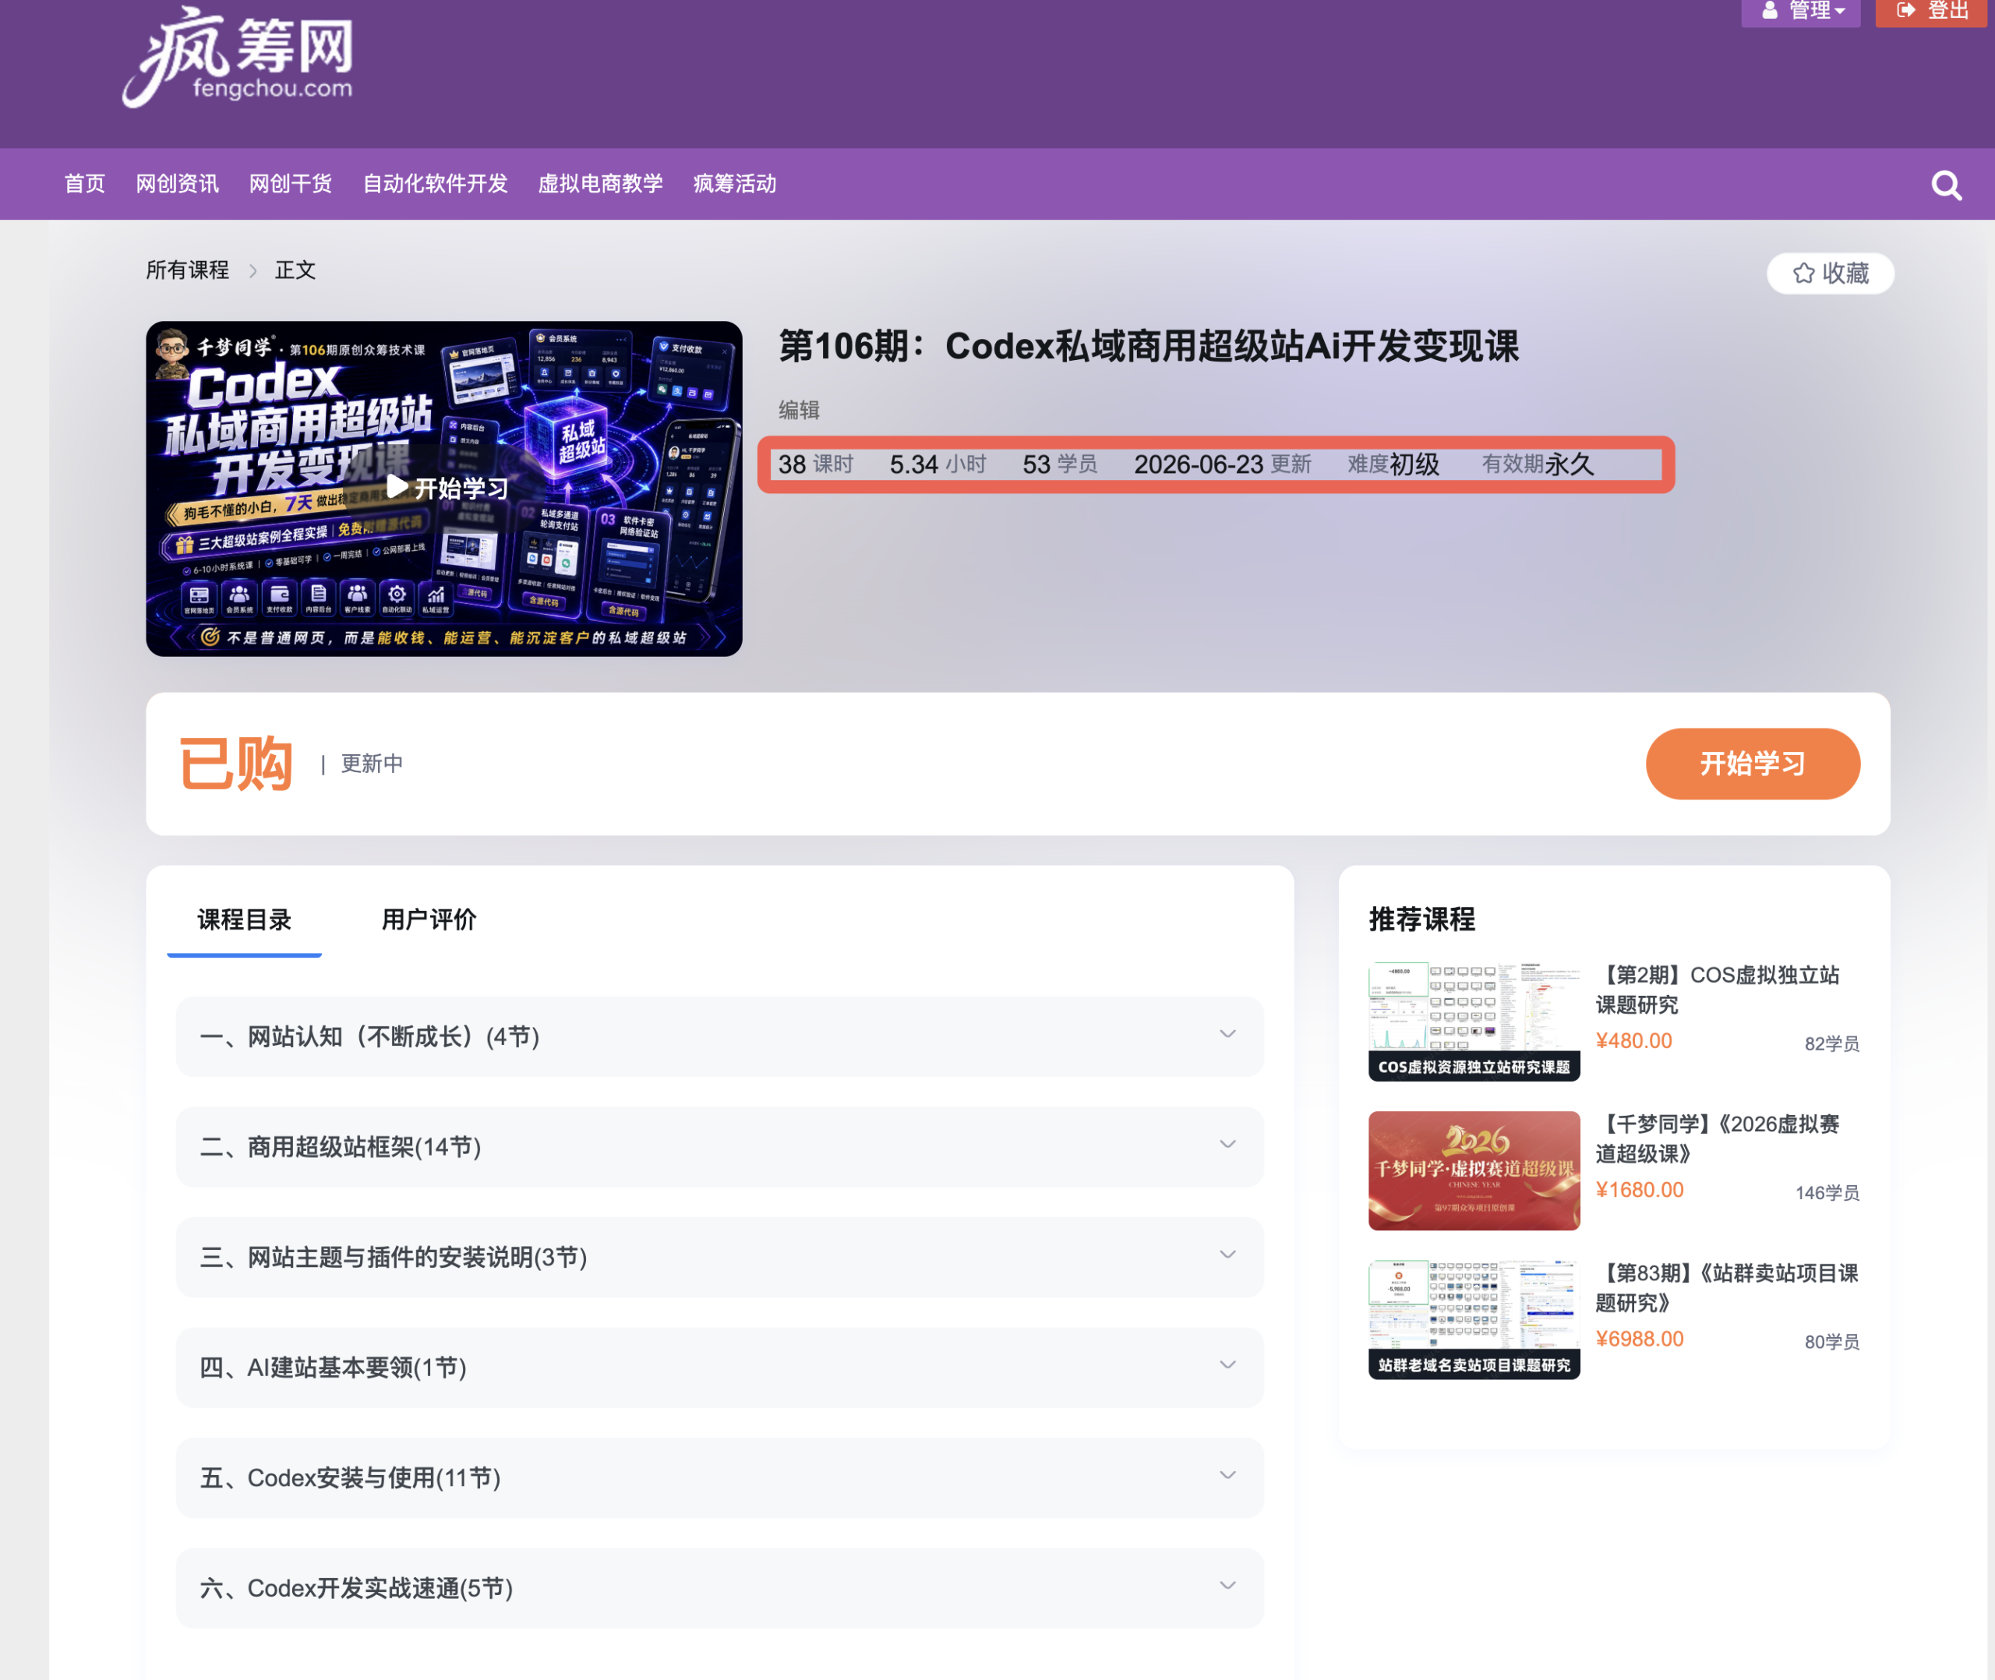This screenshot has width=1995, height=1680.
Task: Open 【千梦同学】《2026虚拟赛道超级课》 course link
Action: pyautogui.click(x=1717, y=1138)
